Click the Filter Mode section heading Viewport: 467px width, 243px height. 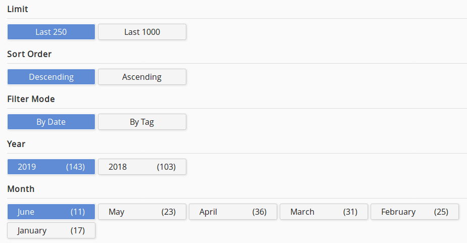tap(31, 99)
